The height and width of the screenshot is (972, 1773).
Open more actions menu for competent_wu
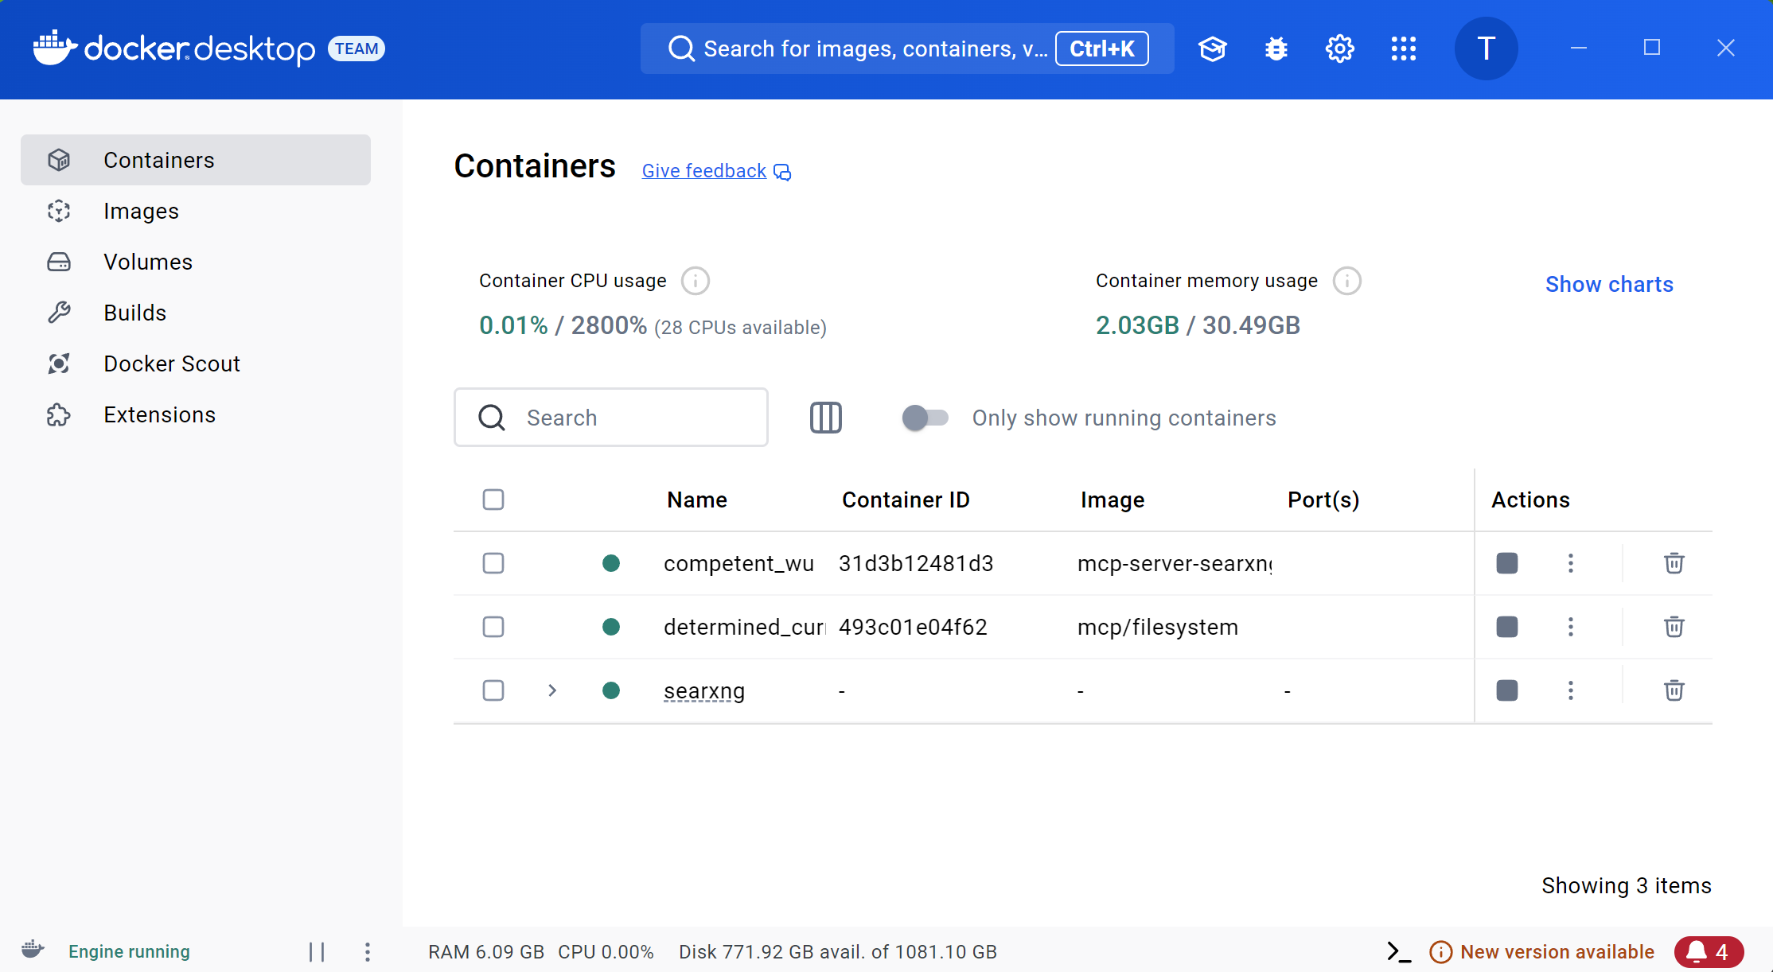pyautogui.click(x=1570, y=563)
